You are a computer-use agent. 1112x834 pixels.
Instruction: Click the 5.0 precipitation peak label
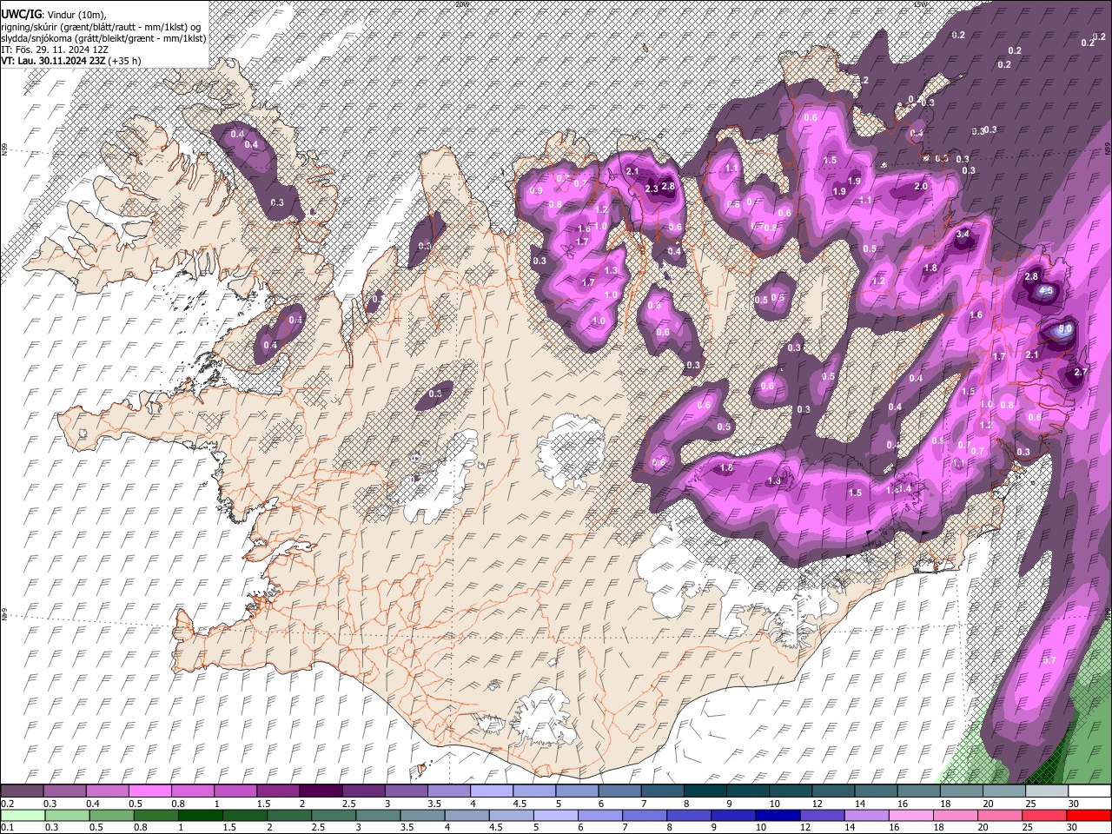point(1064,329)
